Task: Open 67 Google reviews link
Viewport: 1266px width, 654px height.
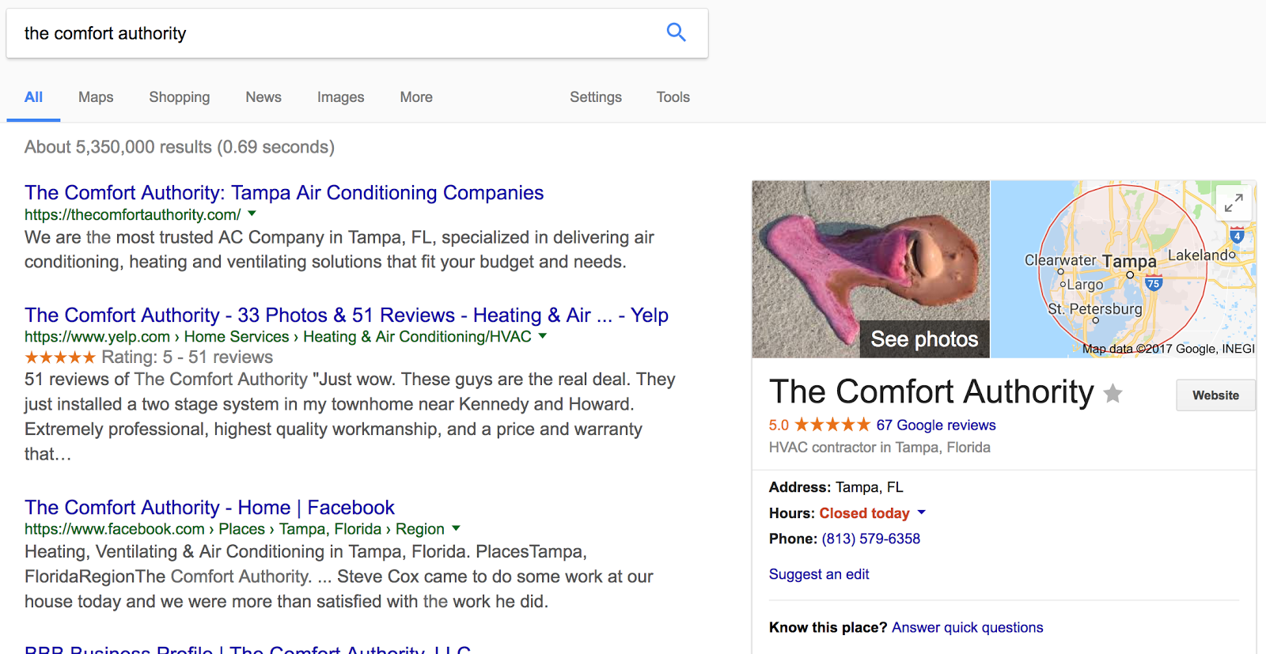Action: (x=936, y=425)
